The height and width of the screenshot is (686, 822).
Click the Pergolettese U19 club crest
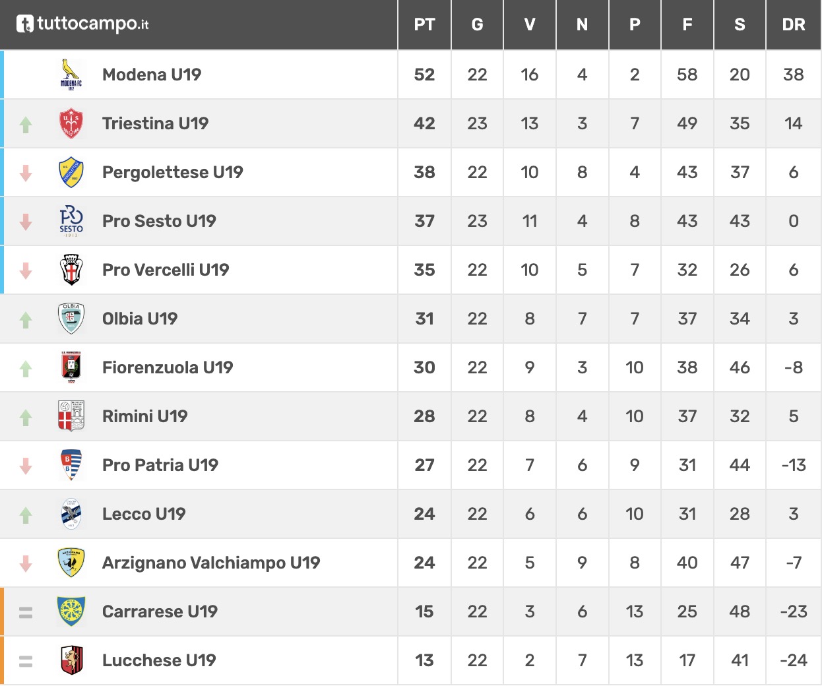pos(71,172)
